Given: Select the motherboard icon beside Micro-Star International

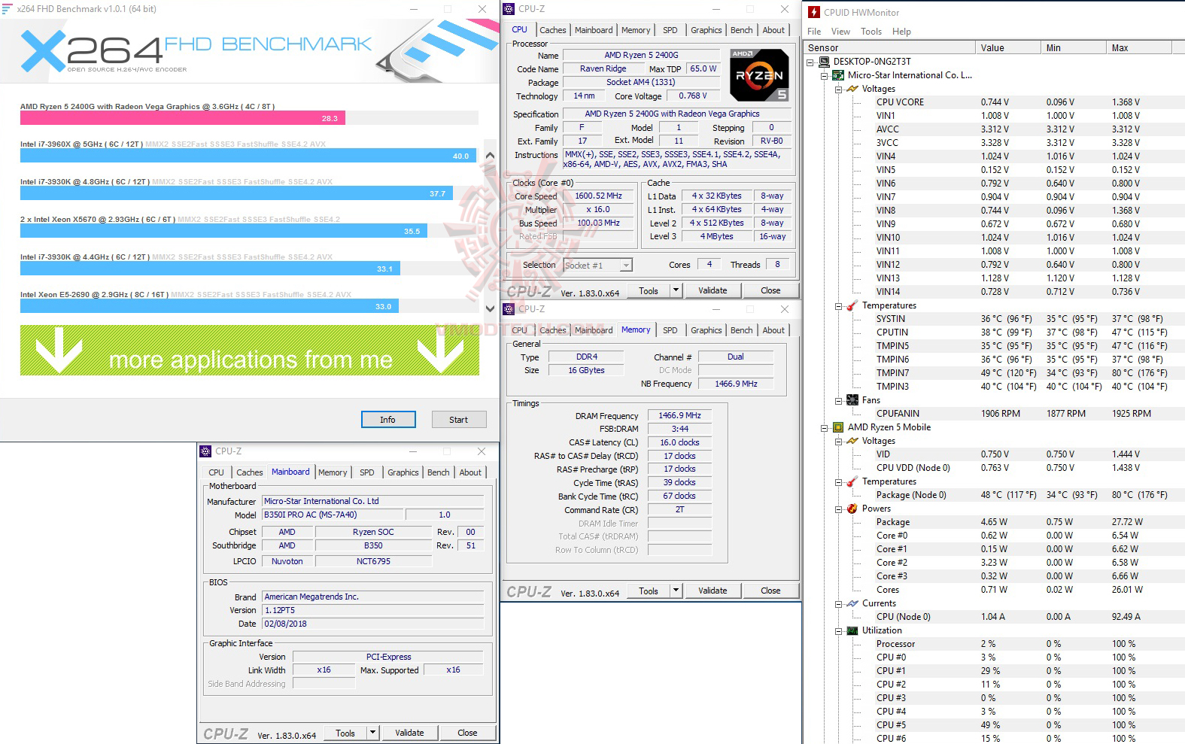Looking at the screenshot, I should (x=838, y=75).
